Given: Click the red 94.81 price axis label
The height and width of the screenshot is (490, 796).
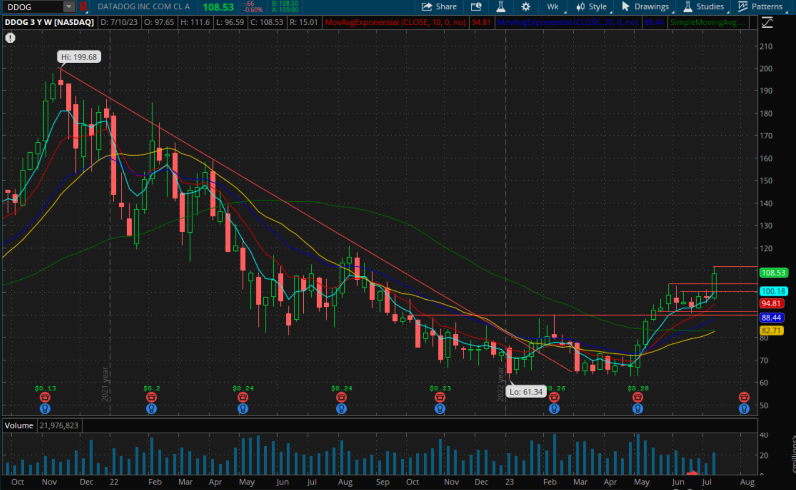Looking at the screenshot, I should [x=771, y=304].
